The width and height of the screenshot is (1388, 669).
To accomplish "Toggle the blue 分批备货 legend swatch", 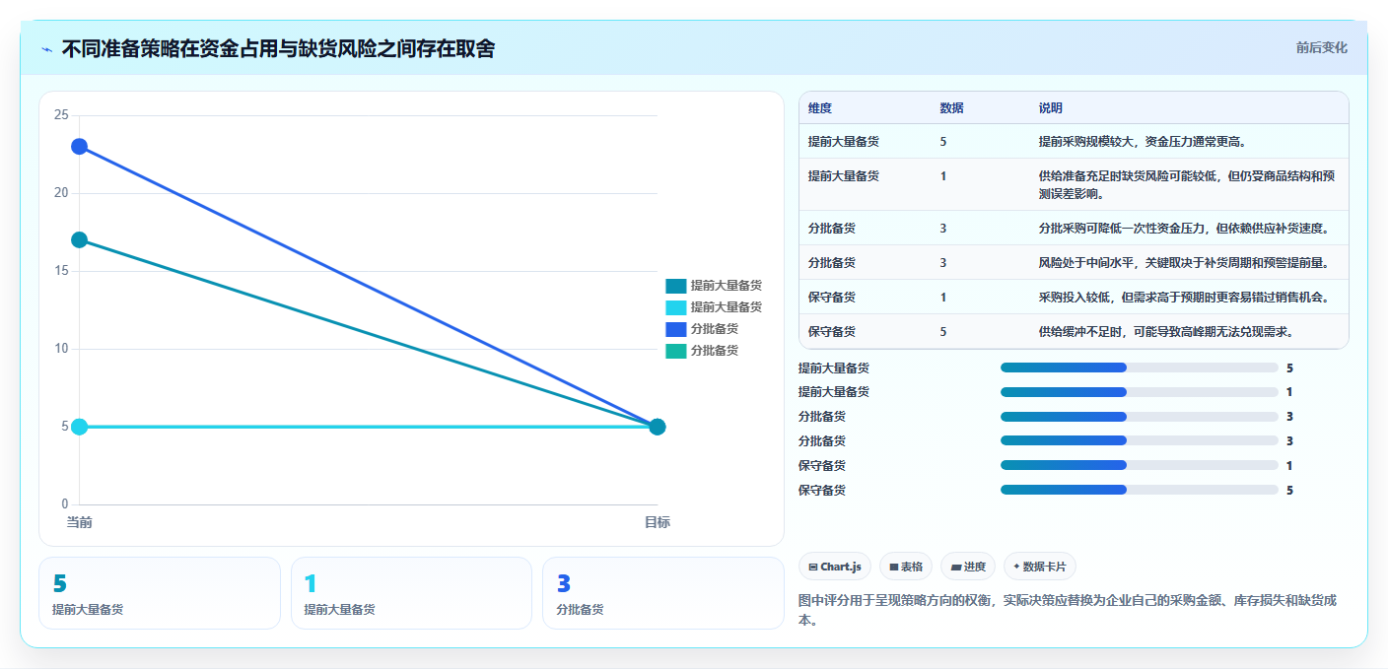I will [x=675, y=329].
